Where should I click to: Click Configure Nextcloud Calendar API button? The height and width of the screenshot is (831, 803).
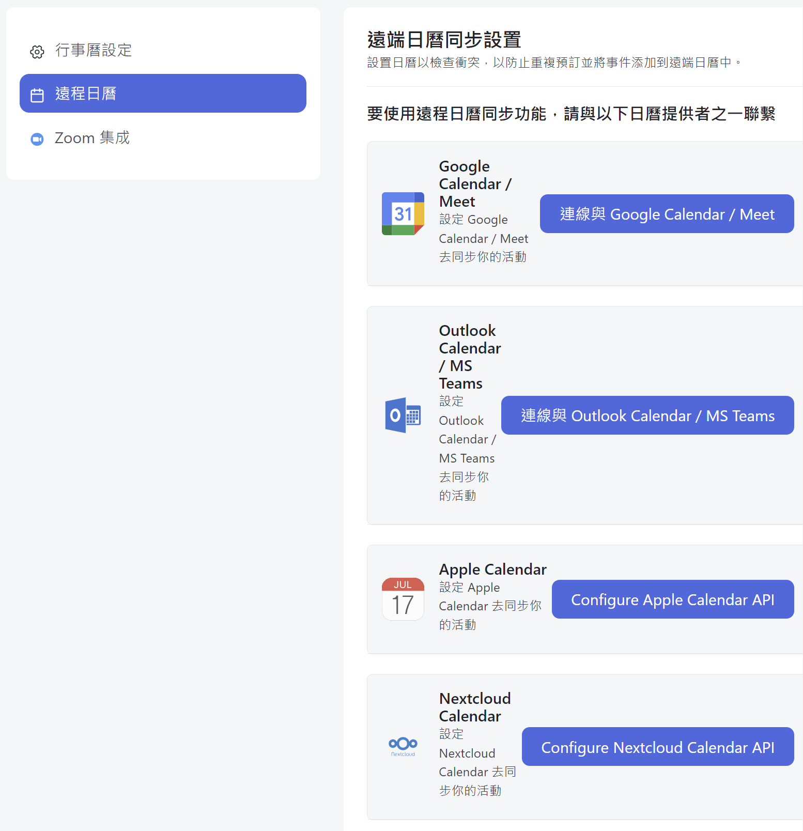tap(658, 747)
